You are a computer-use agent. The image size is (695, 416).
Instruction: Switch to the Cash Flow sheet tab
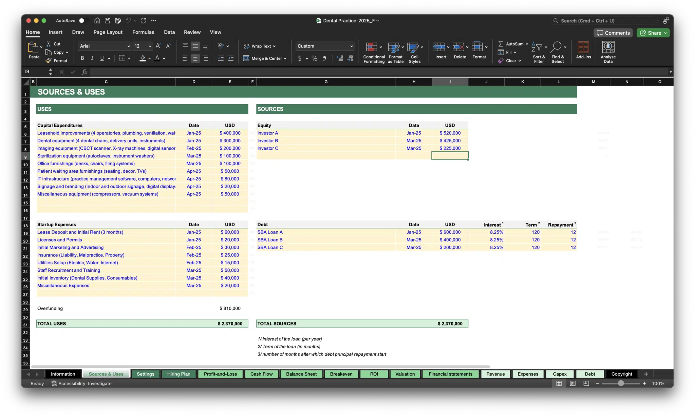[261, 374]
